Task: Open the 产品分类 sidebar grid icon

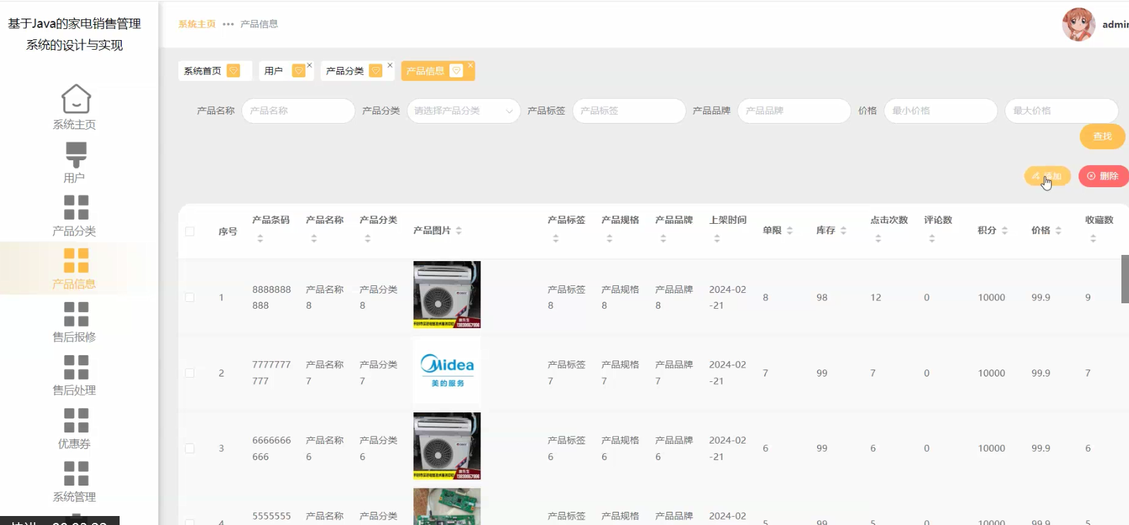Action: pos(76,207)
